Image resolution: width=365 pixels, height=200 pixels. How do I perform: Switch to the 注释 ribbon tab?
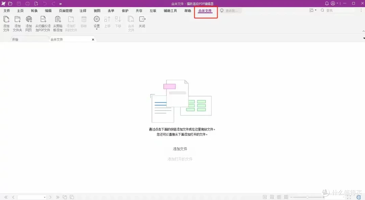83,11
